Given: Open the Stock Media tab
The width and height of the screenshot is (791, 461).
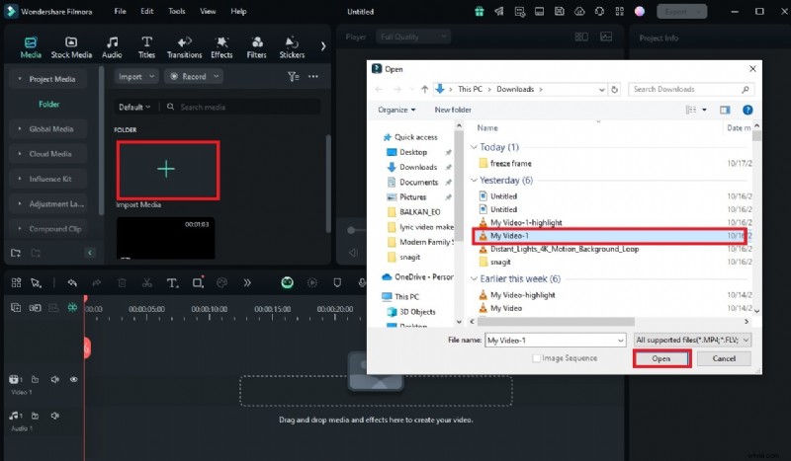Looking at the screenshot, I should pos(71,46).
